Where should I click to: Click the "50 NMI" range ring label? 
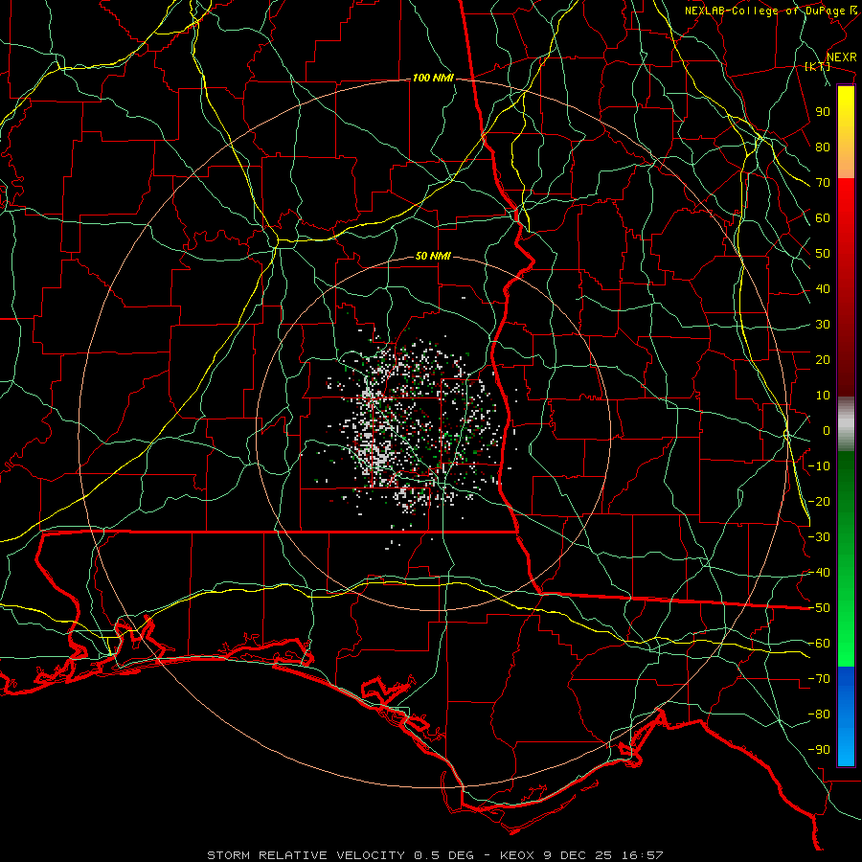[x=433, y=256]
